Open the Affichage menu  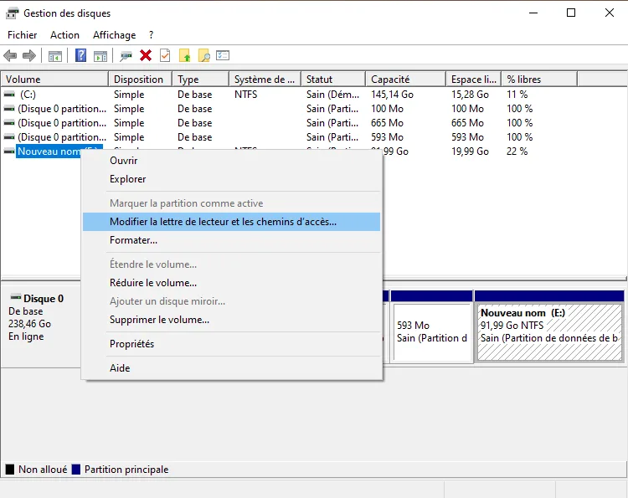tap(115, 35)
